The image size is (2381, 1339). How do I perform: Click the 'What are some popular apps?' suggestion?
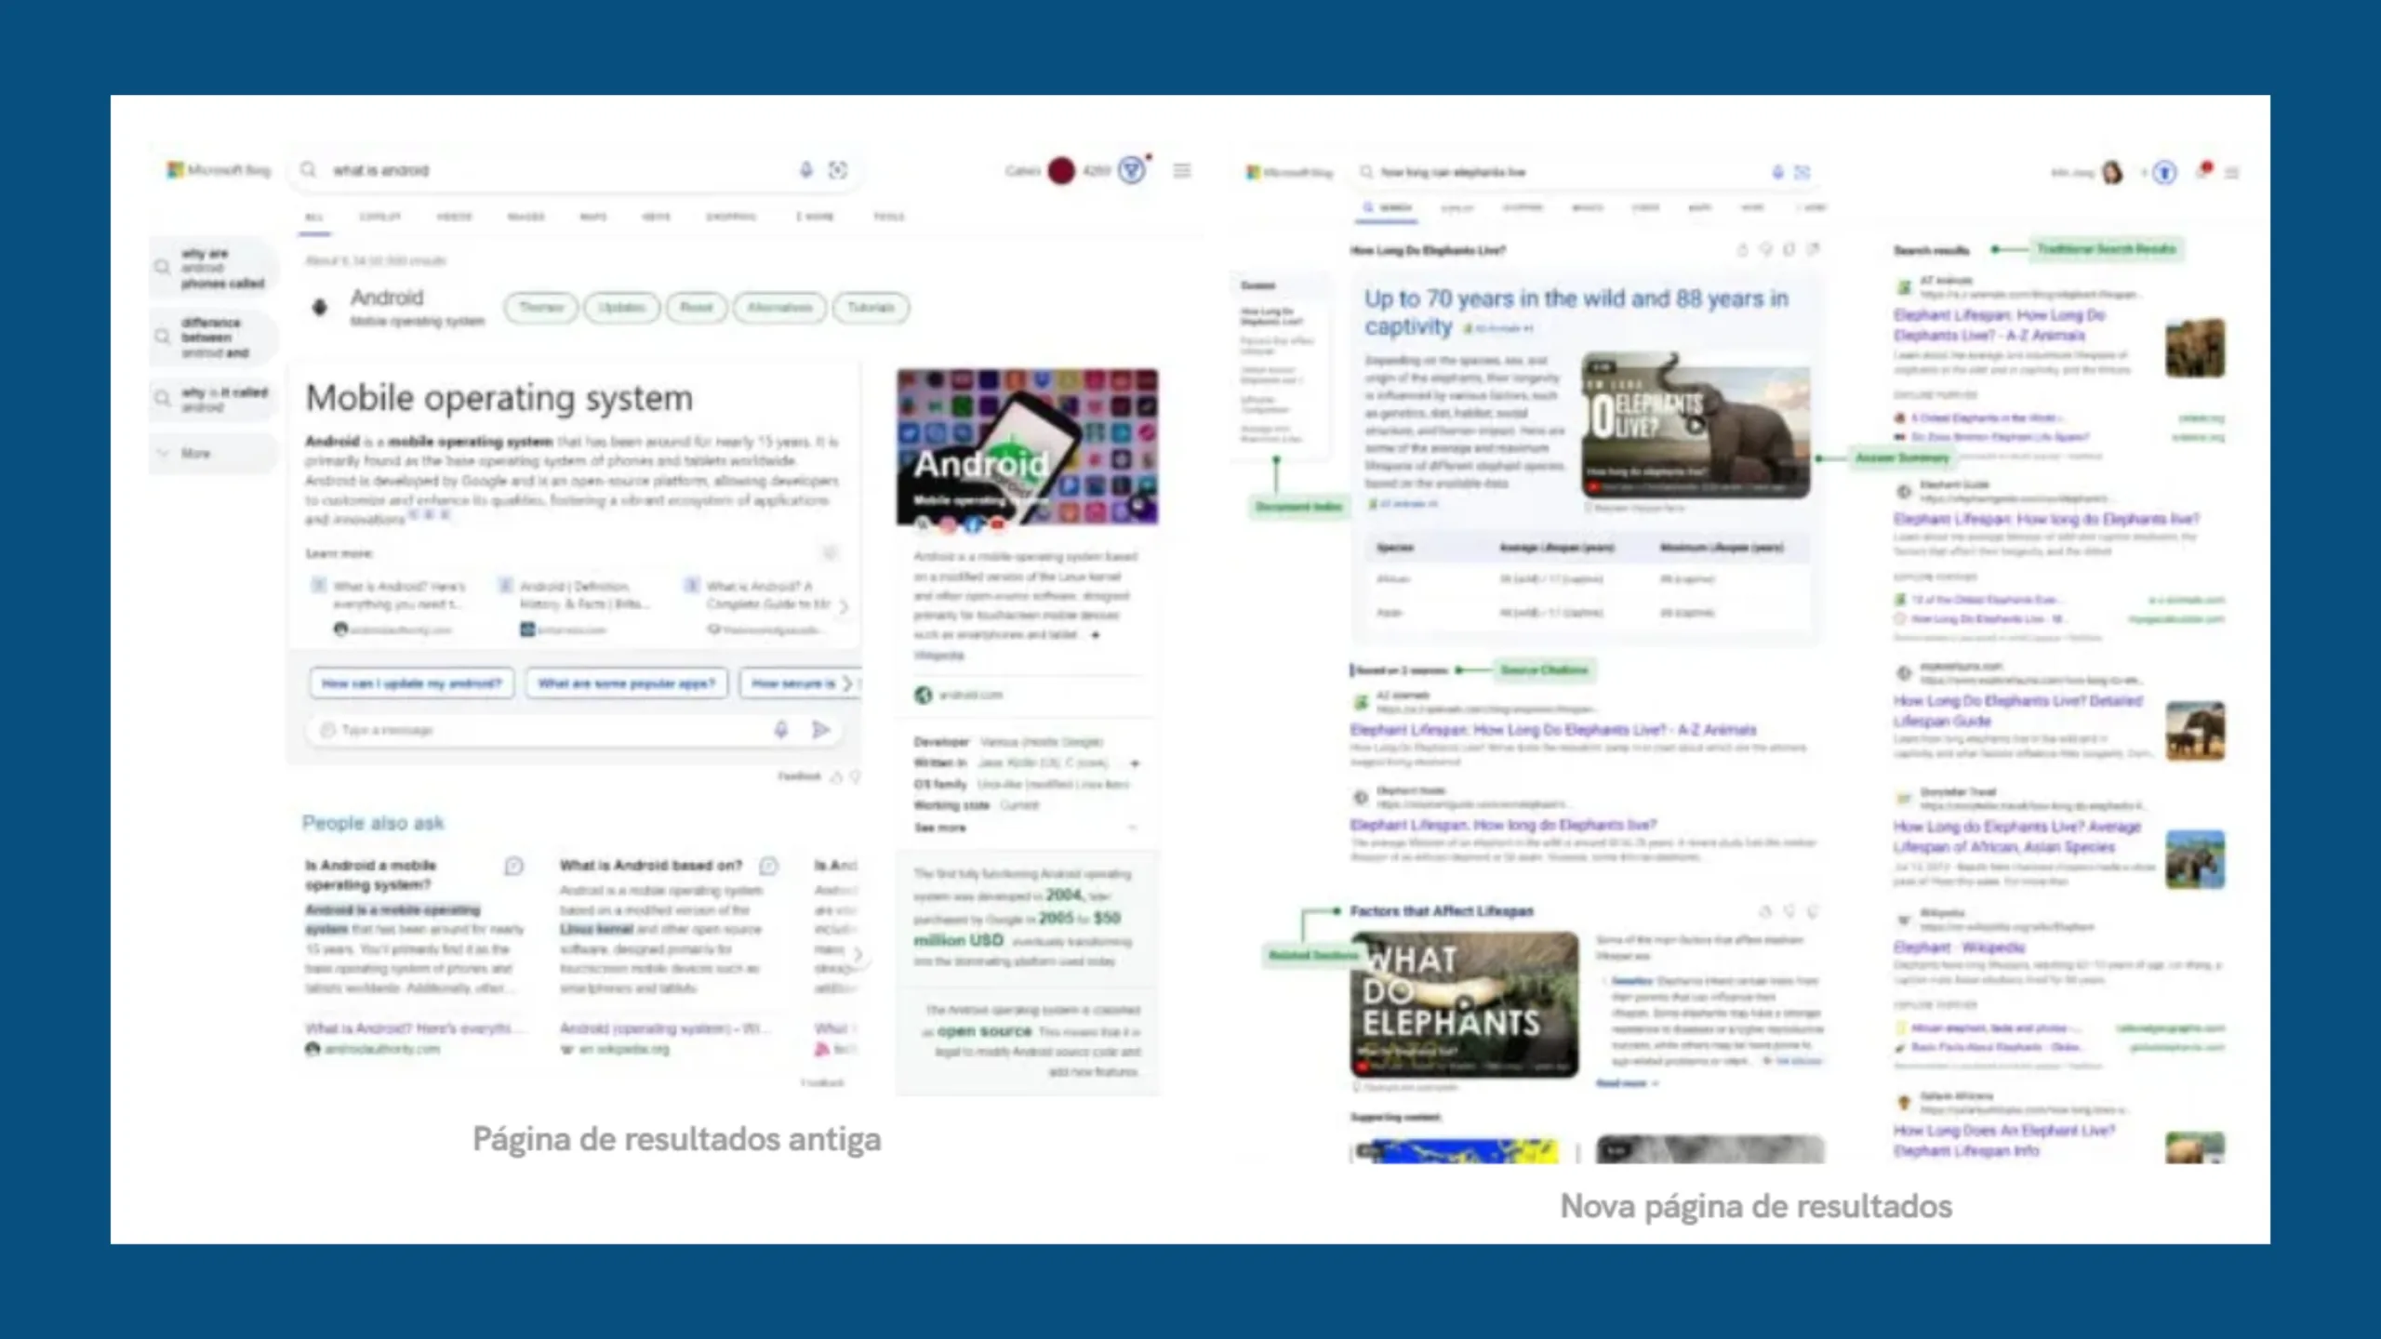pyautogui.click(x=627, y=683)
